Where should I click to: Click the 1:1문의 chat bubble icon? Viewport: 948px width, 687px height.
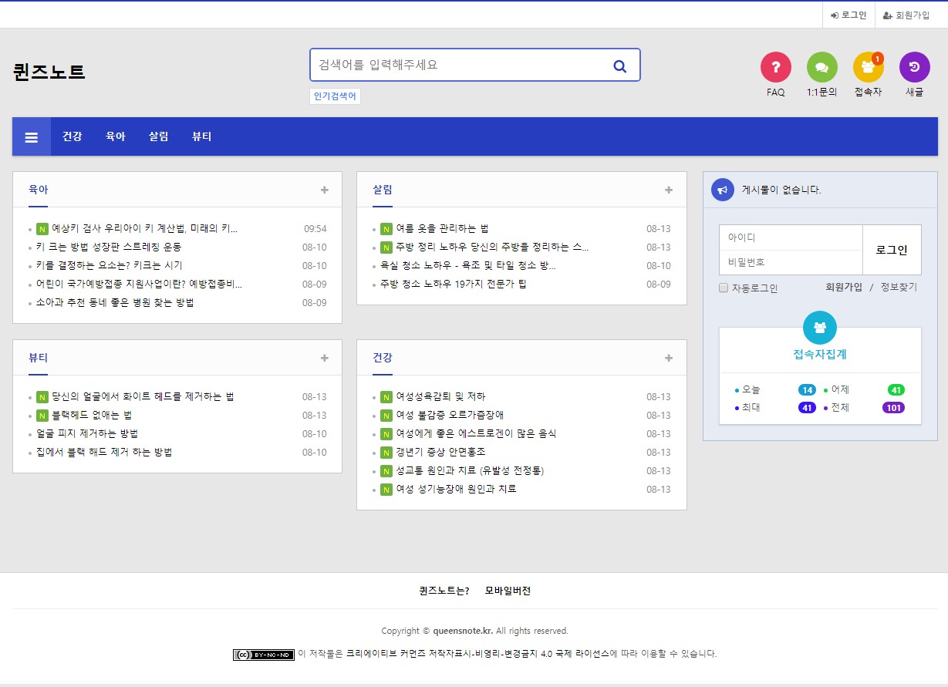coord(821,67)
